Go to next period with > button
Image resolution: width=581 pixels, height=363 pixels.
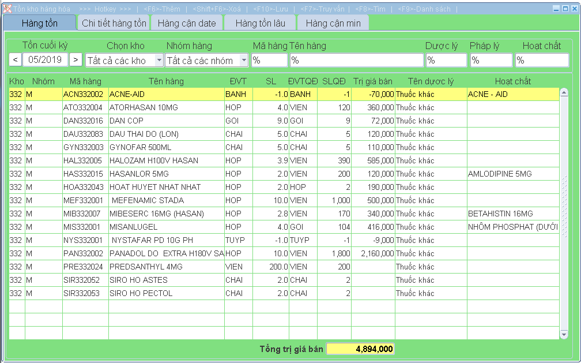[76, 59]
